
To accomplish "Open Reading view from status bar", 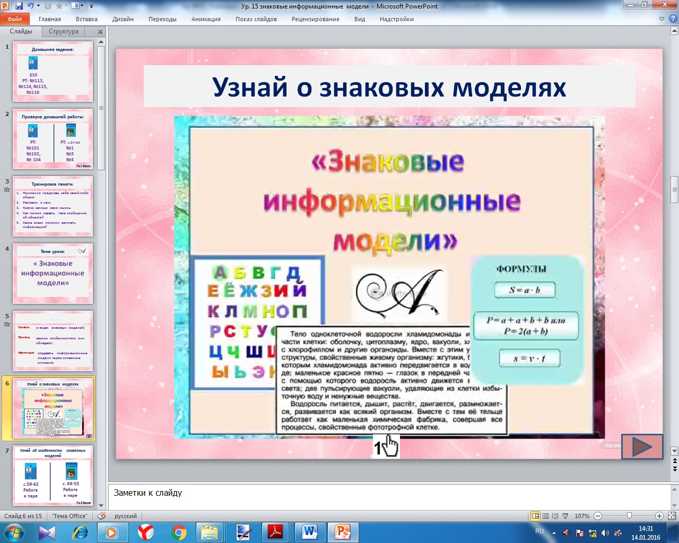I will click(x=555, y=516).
